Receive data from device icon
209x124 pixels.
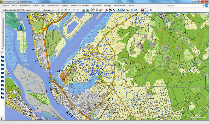pos(88,10)
